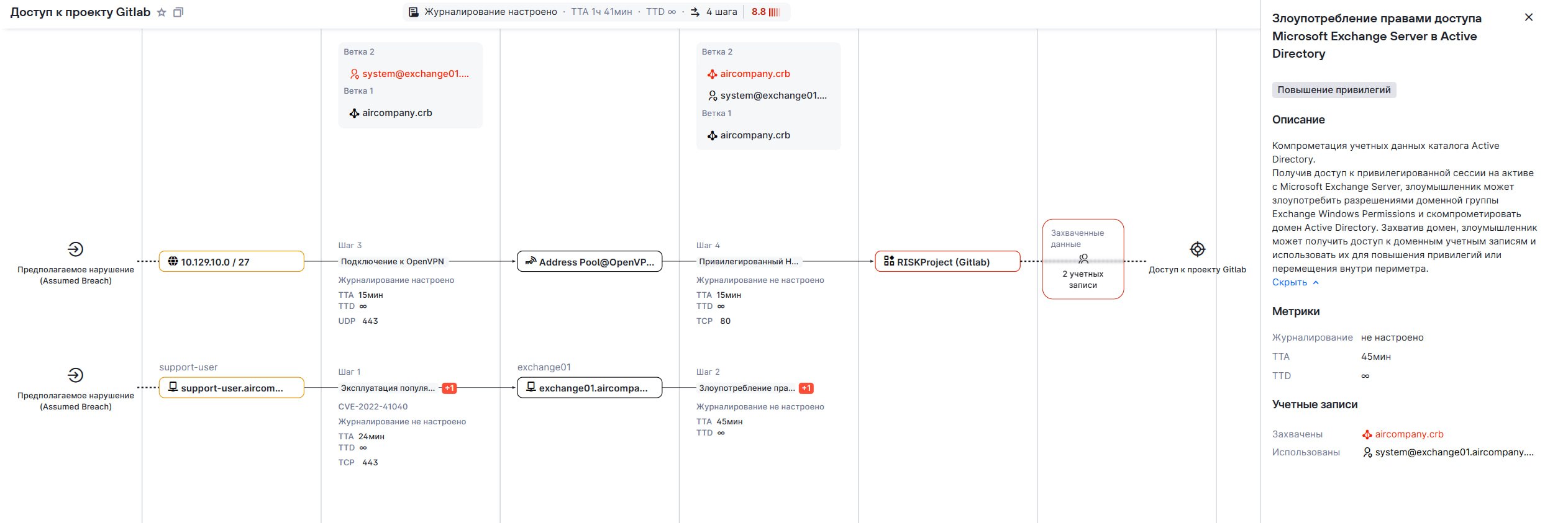Viewport: 1545px width, 523px height.
Task: Click the Gitlab project access target icon
Action: [1197, 249]
